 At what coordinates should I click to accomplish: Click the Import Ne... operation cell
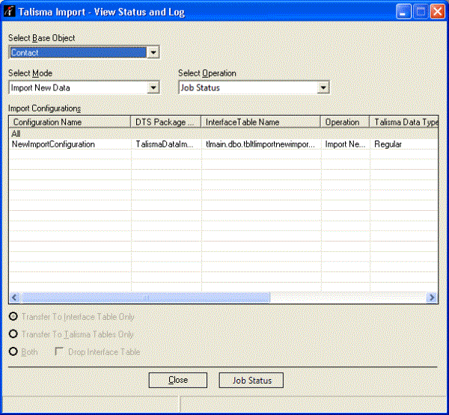345,144
